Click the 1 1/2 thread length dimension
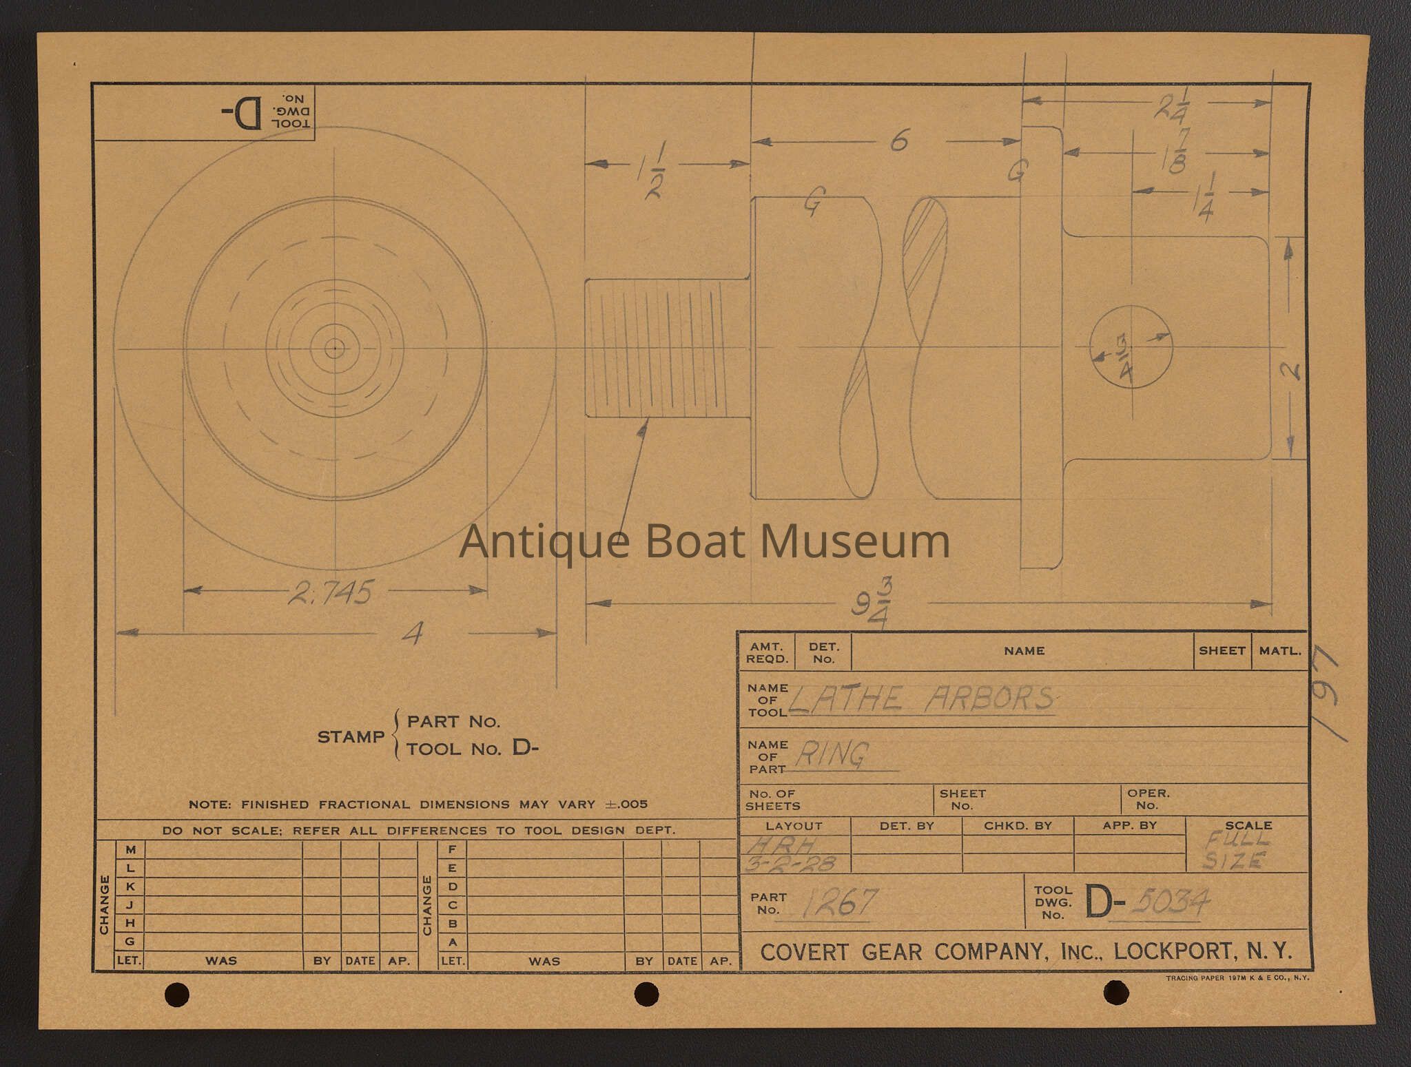The width and height of the screenshot is (1411, 1067). click(652, 169)
